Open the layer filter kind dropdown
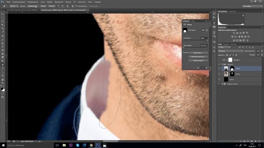264x148 pixels. pos(224,47)
